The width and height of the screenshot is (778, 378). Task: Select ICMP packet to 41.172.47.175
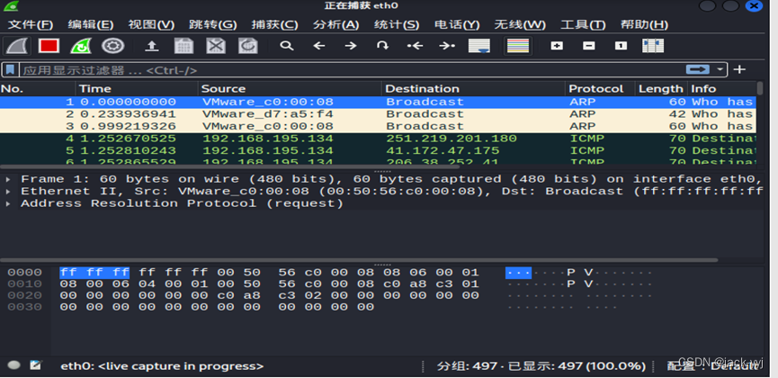378,150
